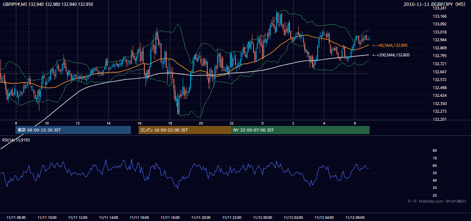Click the 11/12 02:00 time label
The image size is (471, 221).
coord(293,218)
